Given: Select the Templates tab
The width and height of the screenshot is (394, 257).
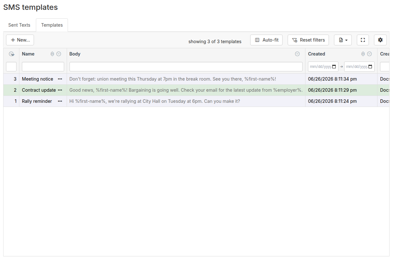Looking at the screenshot, I should (x=52, y=25).
